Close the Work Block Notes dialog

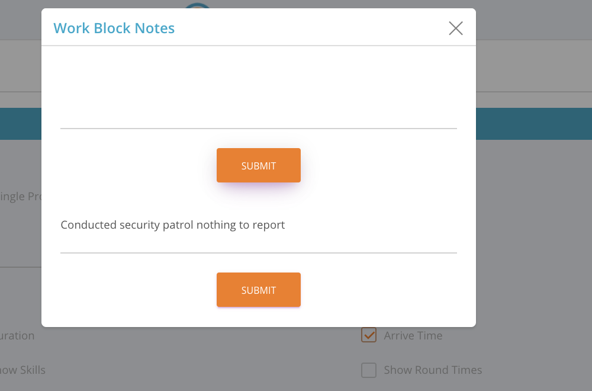(x=455, y=28)
